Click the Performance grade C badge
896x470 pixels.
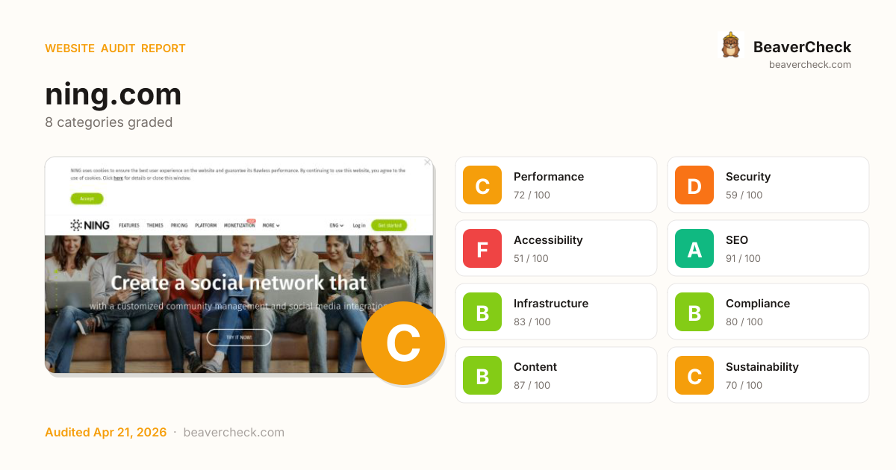tap(482, 185)
